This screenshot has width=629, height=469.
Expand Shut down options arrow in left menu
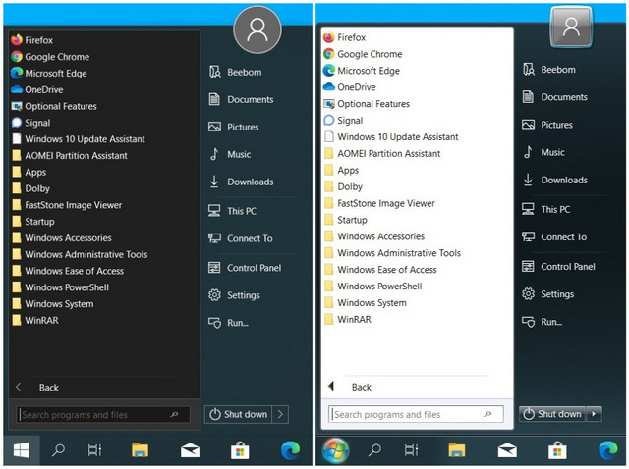coord(280,414)
